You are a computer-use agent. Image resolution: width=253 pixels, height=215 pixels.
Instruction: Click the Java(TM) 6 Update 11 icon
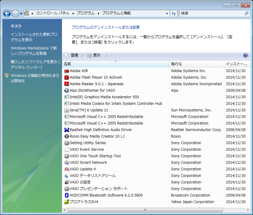click(66, 110)
